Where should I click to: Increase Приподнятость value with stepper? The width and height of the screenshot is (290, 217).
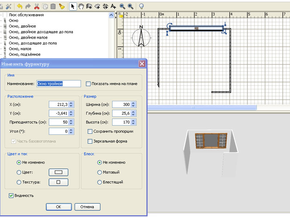pos(71,121)
